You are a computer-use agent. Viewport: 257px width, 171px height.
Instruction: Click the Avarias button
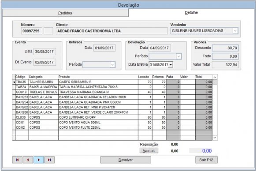pos(149,151)
